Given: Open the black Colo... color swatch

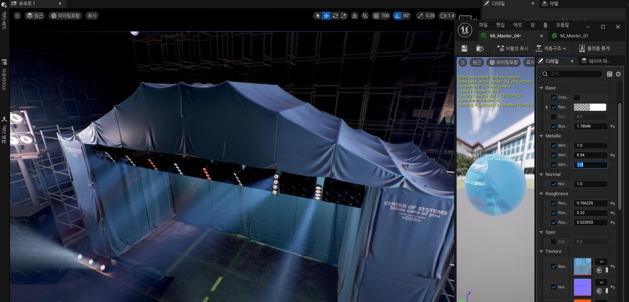Looking at the screenshot, I should tap(577, 97).
